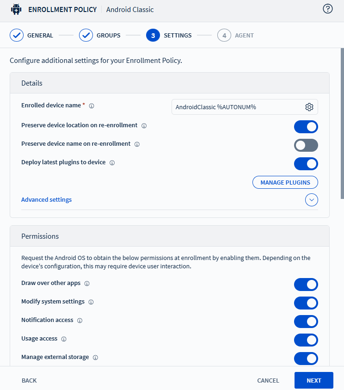344x390 pixels.
Task: Click the Enrolled device name input field
Action: click(236, 107)
